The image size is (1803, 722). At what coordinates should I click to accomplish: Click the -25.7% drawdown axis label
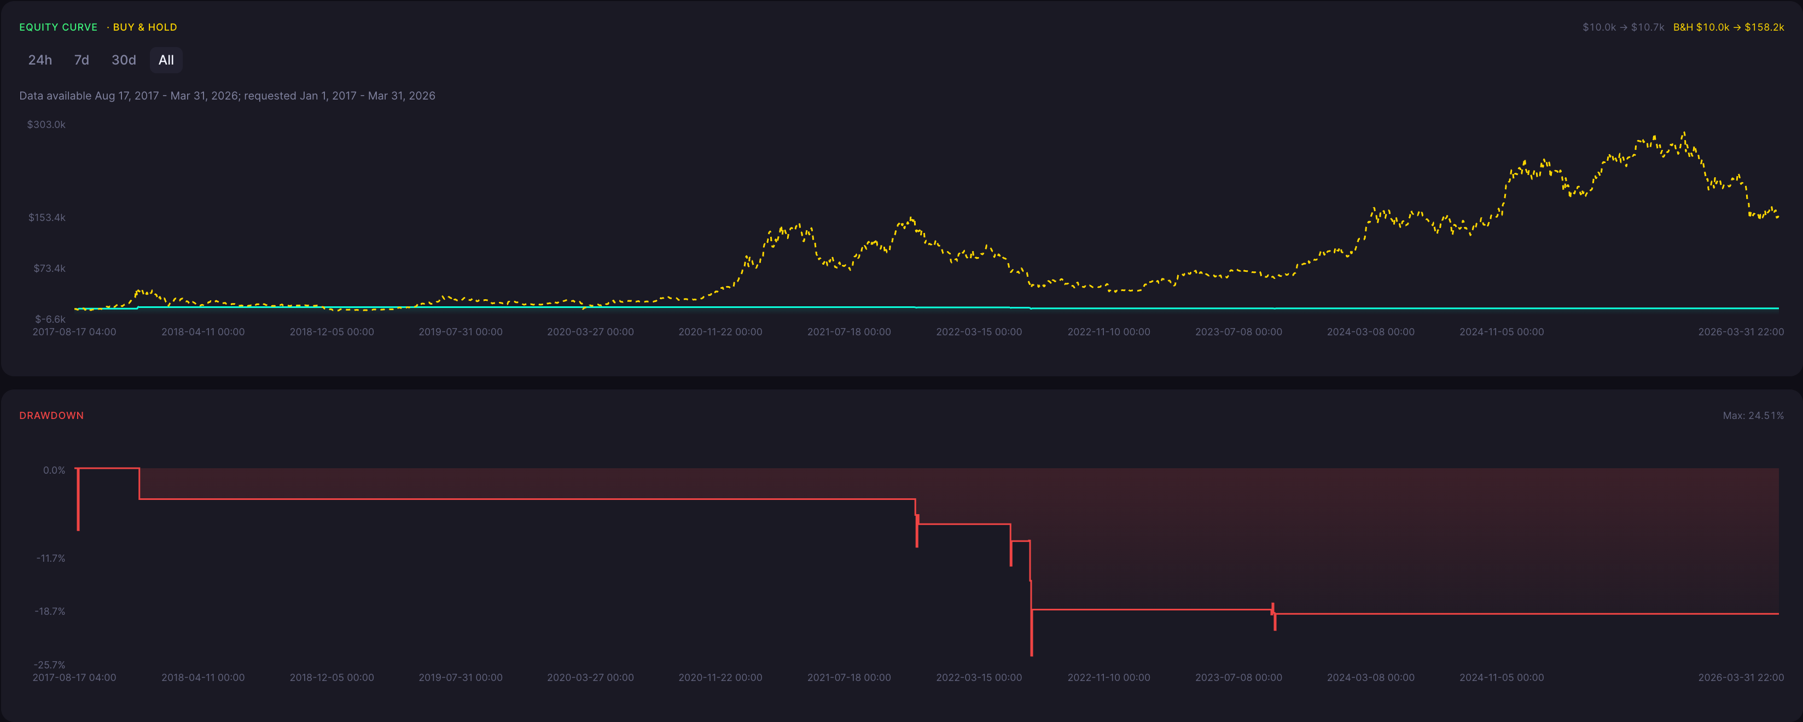tap(50, 665)
